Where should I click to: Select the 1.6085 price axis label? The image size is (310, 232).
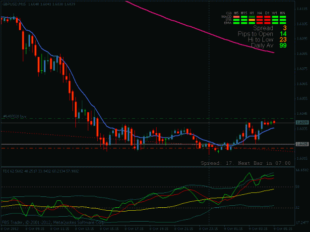click(302, 53)
